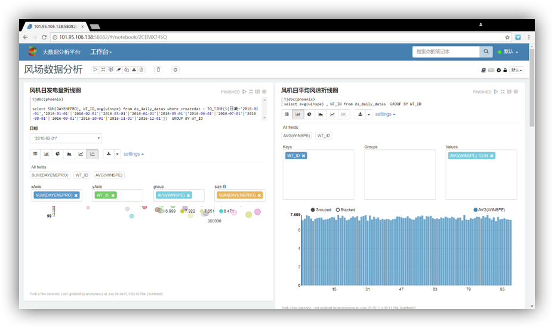
Task: Remove AVG(WINSPE) from group field
Action: (188, 195)
